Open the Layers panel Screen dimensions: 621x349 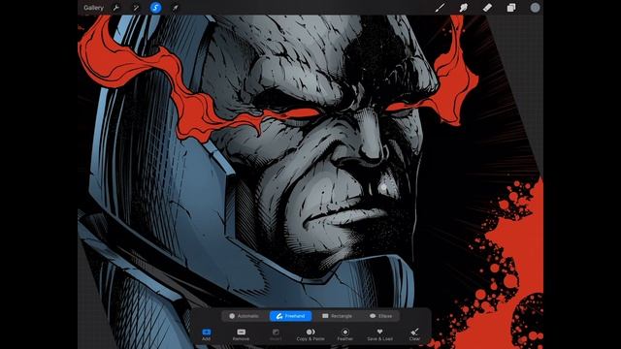point(511,8)
